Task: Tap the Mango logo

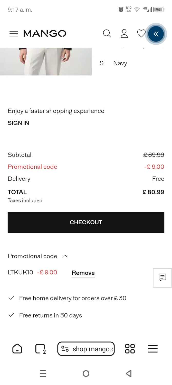Action: coord(45,34)
